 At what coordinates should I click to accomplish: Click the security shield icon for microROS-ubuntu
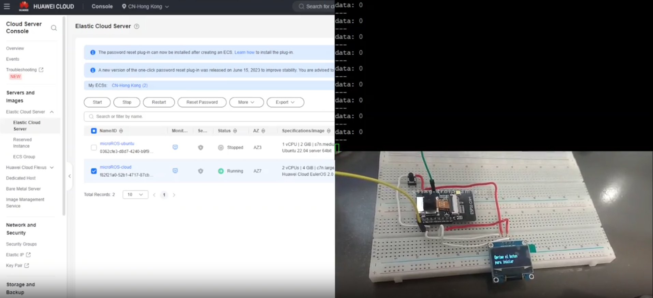(201, 148)
